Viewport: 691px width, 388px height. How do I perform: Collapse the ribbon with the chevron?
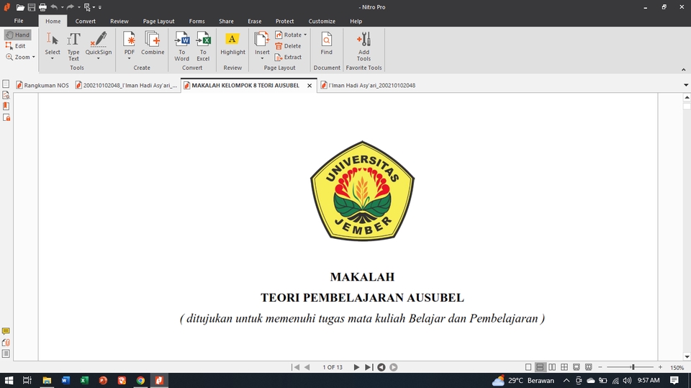coord(684,69)
